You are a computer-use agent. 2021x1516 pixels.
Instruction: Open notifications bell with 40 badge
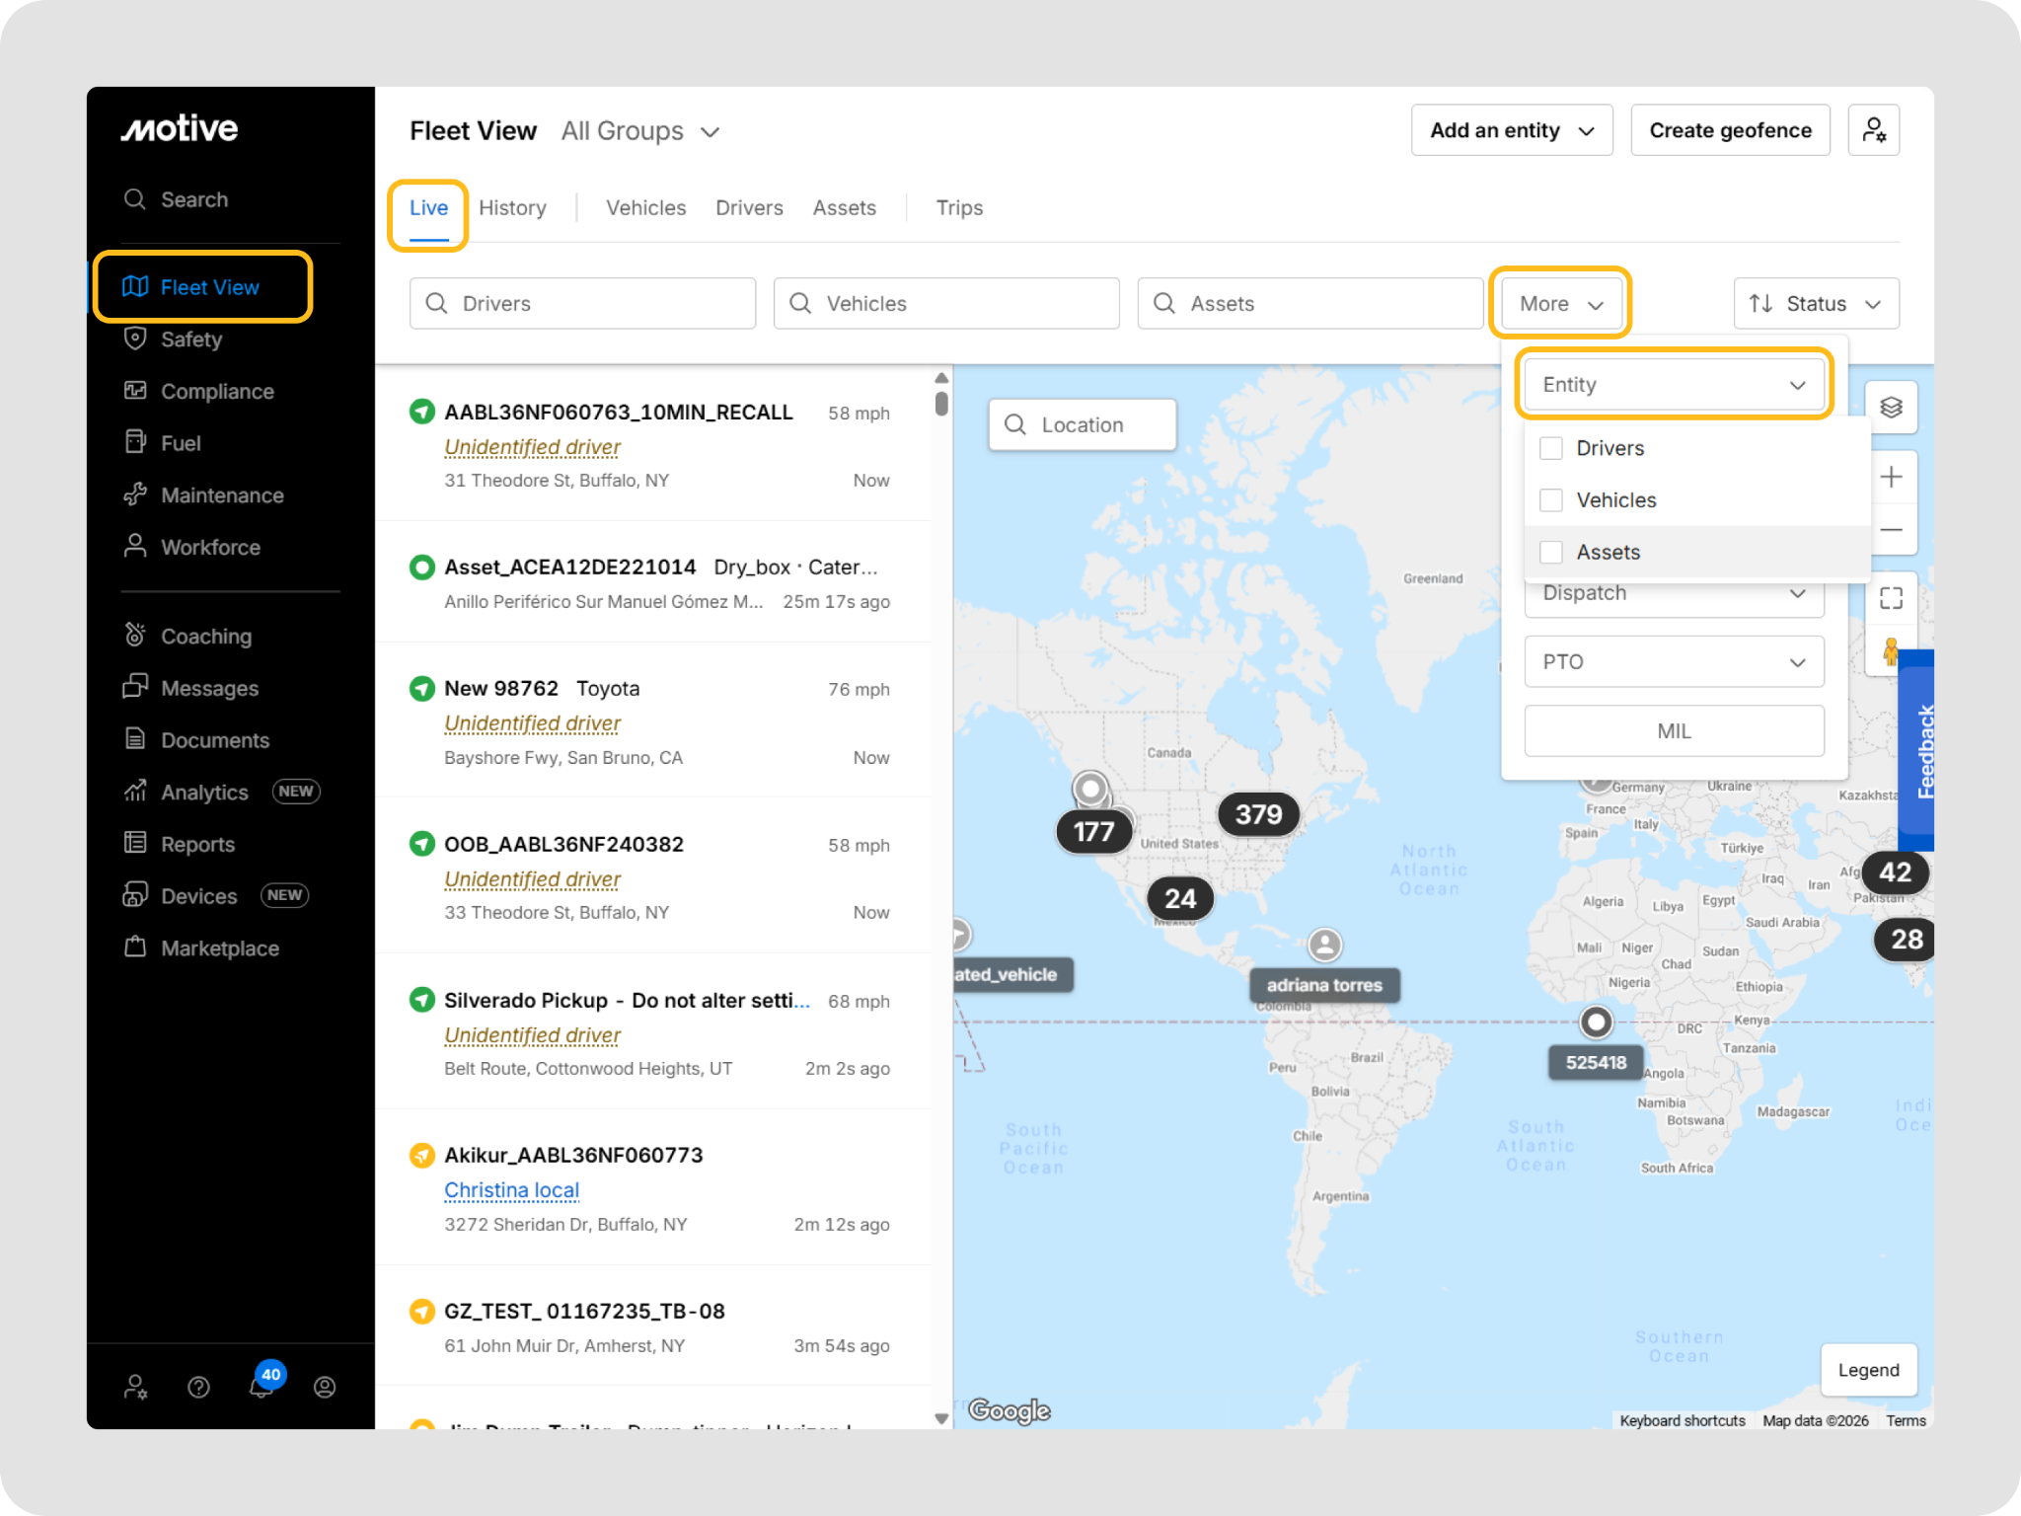262,1386
